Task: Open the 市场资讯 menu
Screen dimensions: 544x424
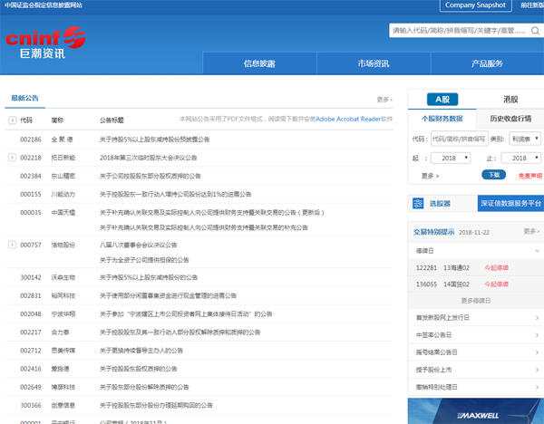Action: point(374,63)
